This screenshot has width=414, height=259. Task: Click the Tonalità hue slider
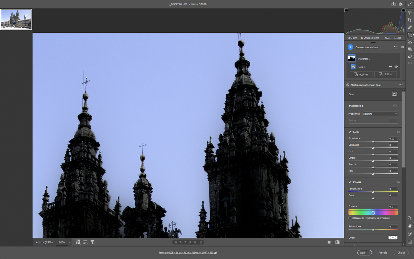tap(373, 212)
